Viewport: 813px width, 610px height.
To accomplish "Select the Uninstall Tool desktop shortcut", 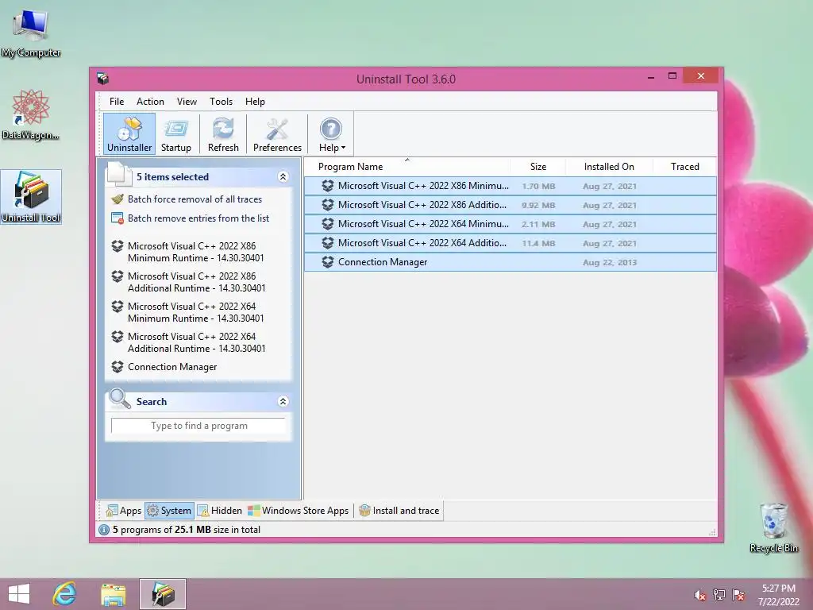I will tap(31, 197).
